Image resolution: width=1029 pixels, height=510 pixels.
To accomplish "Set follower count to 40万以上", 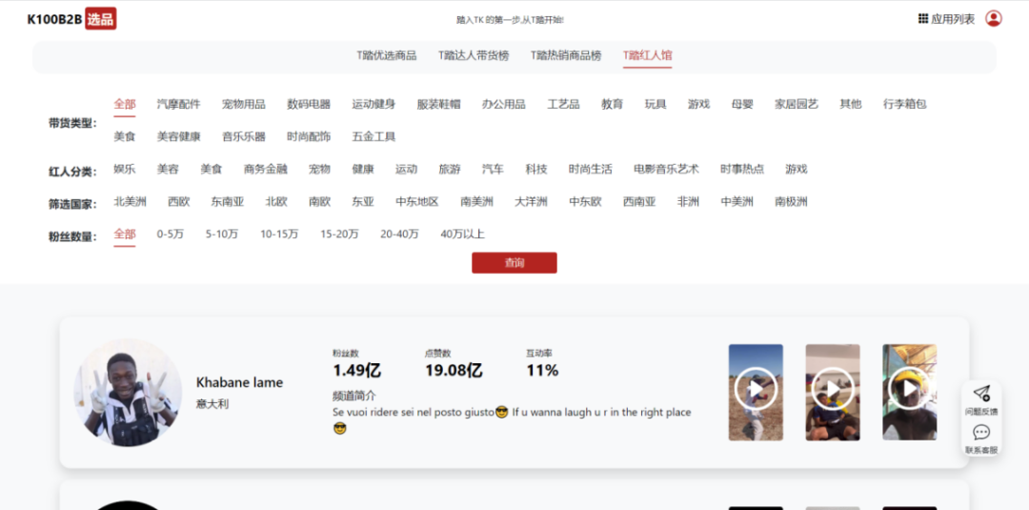I will pyautogui.click(x=463, y=235).
